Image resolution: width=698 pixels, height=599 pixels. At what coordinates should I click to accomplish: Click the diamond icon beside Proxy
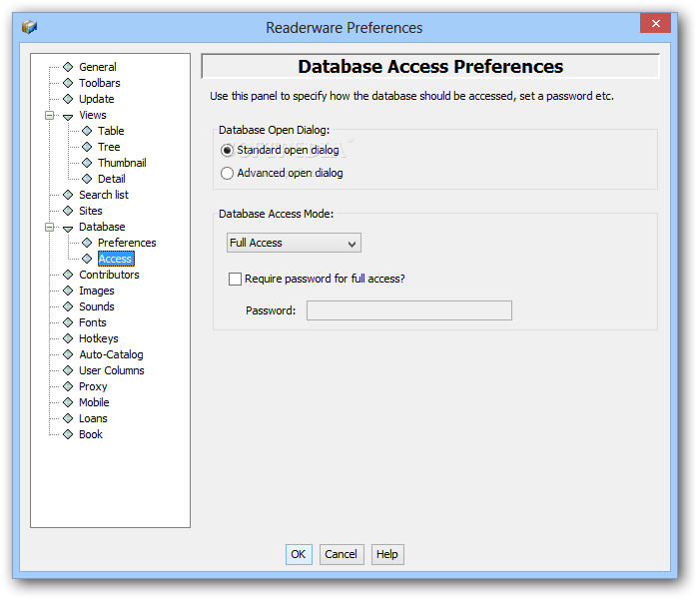point(68,386)
